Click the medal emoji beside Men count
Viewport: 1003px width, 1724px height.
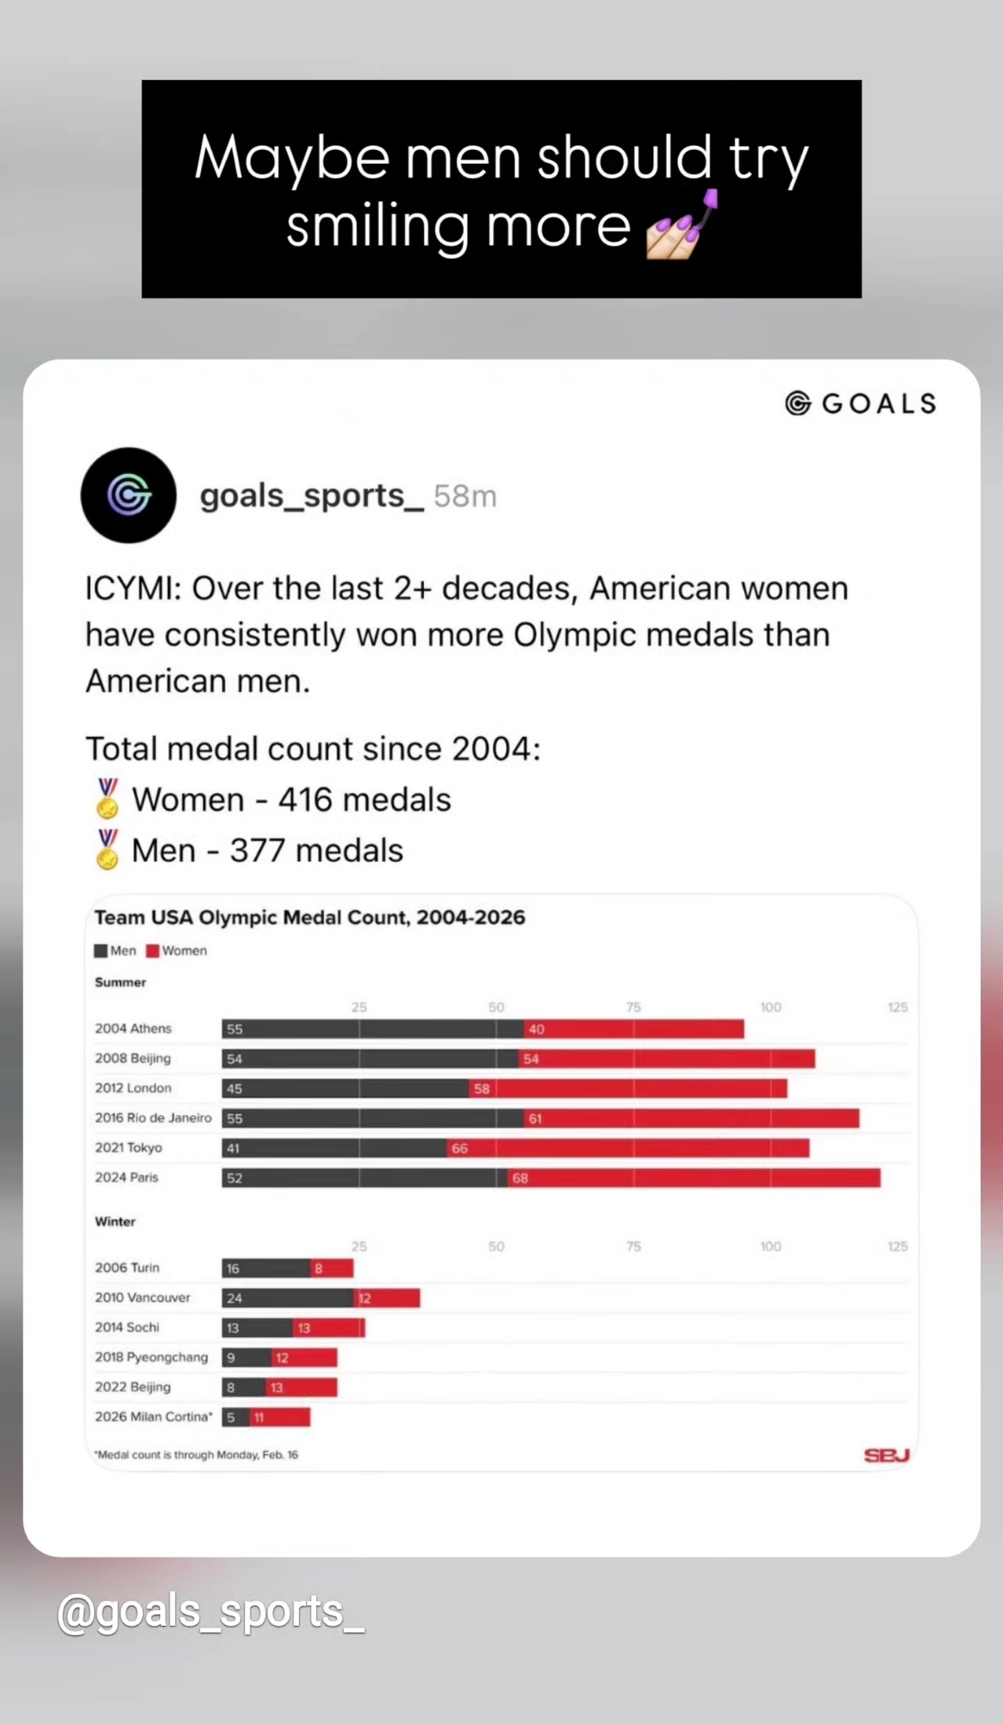108,850
